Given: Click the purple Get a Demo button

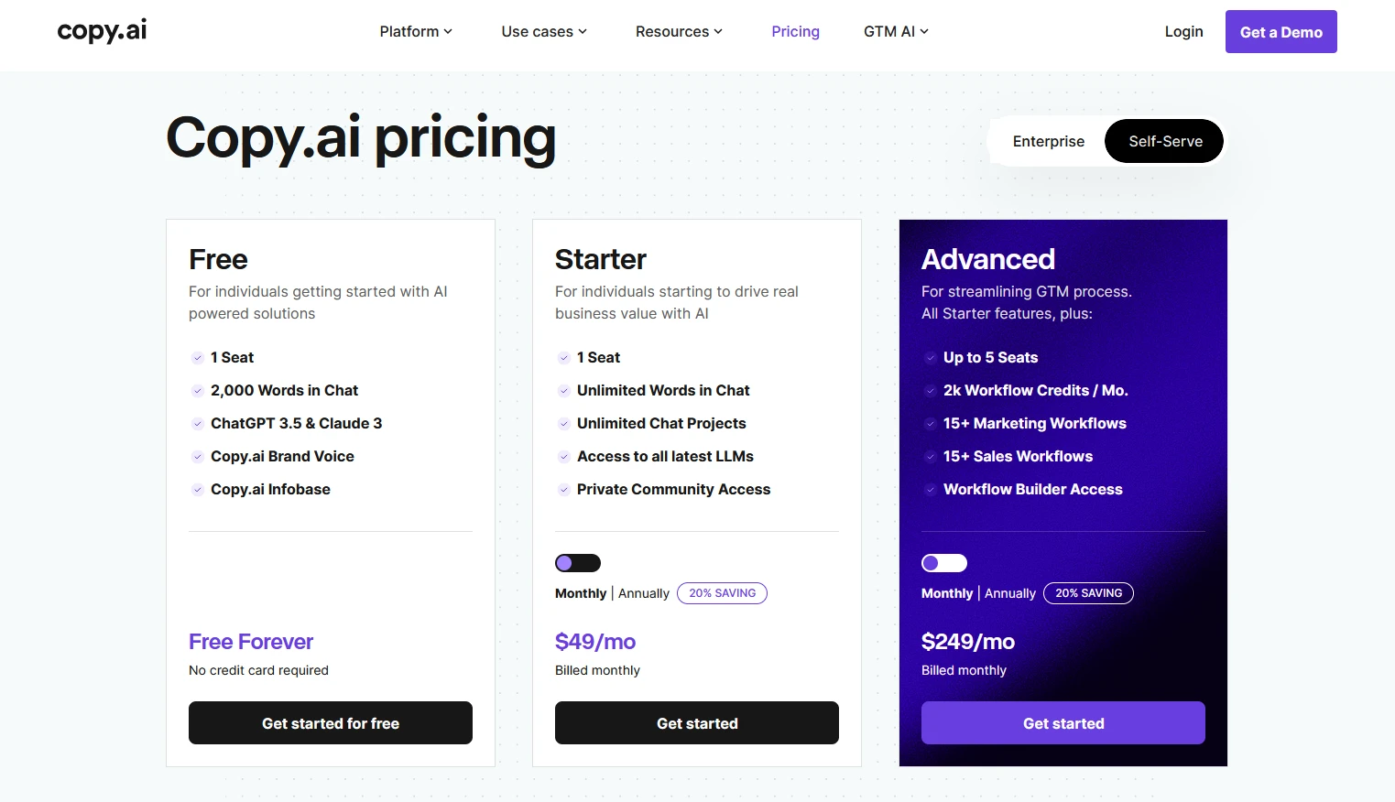Looking at the screenshot, I should (1281, 32).
